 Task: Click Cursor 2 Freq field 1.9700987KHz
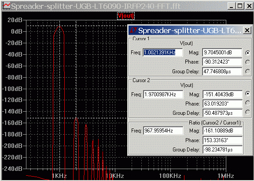pyautogui.click(x=163, y=94)
